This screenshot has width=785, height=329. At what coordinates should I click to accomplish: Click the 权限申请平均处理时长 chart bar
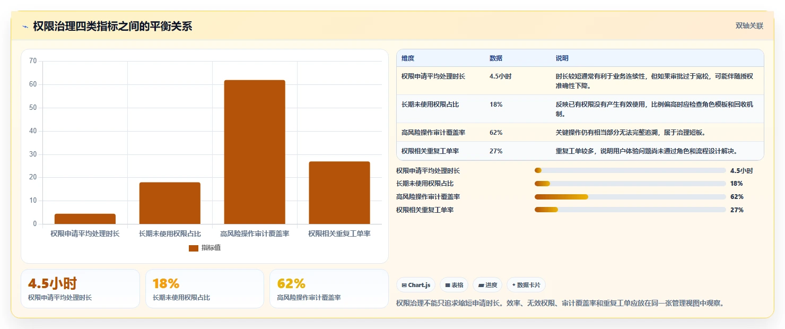pyautogui.click(x=85, y=219)
